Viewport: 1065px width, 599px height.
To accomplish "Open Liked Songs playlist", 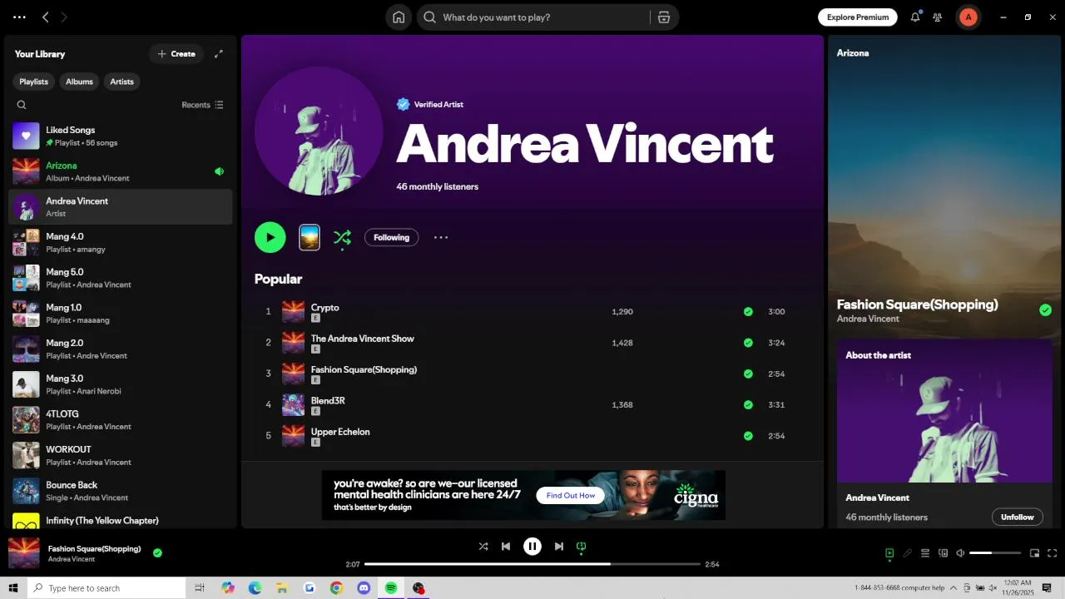I will [121, 136].
